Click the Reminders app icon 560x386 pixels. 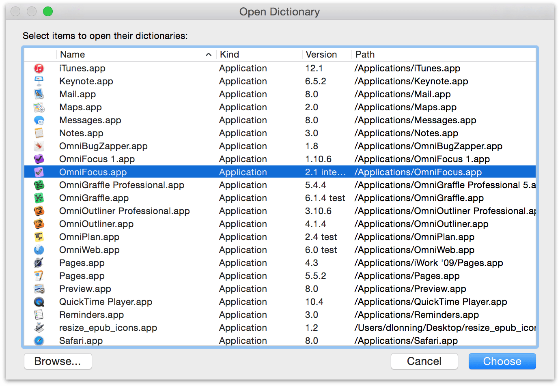pos(39,315)
